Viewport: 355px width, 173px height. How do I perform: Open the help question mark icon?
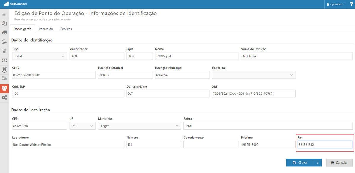click(x=351, y=4)
